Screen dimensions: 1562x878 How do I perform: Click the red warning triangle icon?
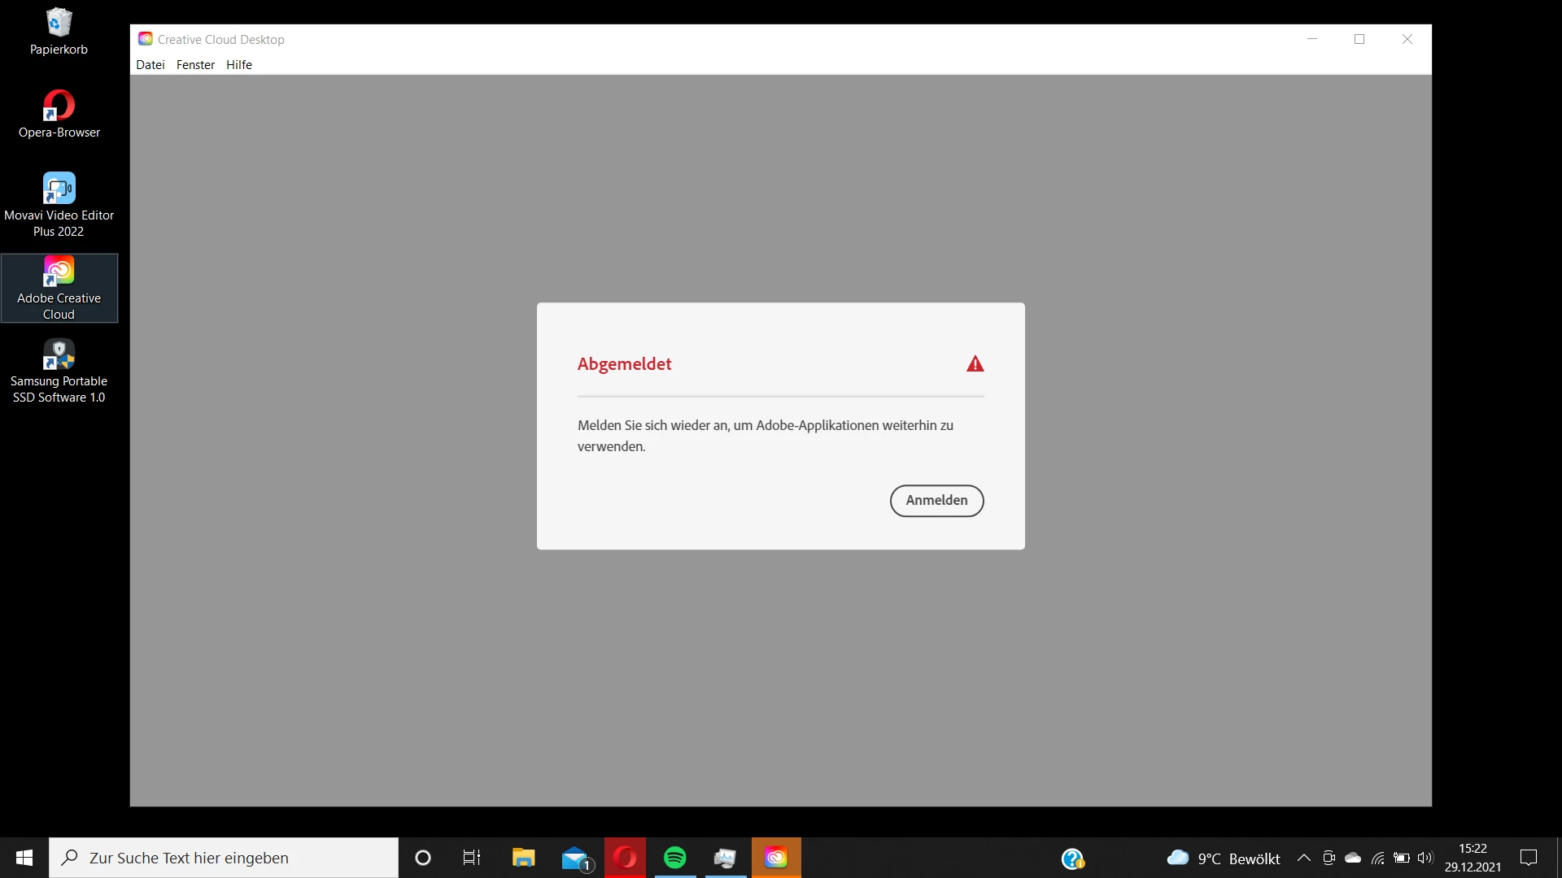tap(975, 364)
